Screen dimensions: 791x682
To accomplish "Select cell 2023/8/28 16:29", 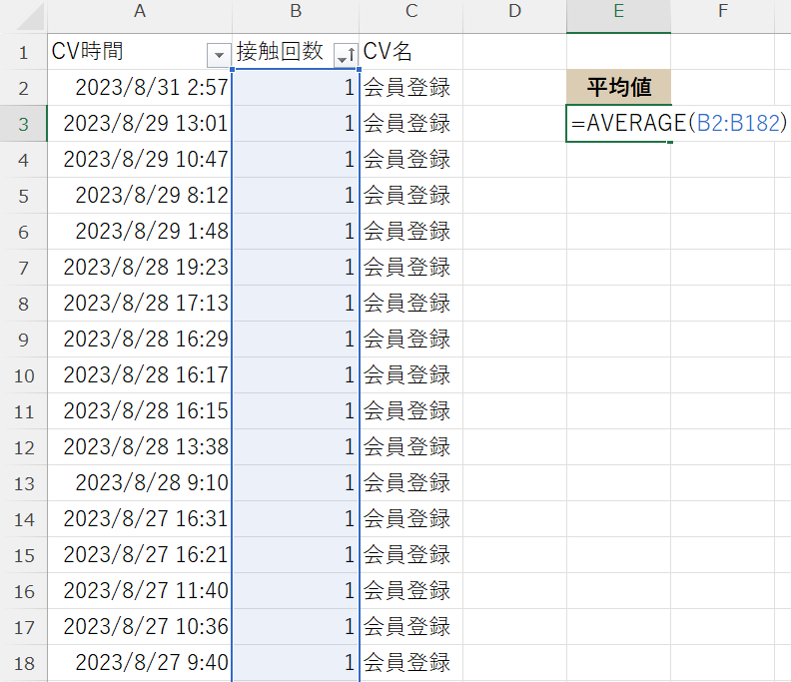I will point(140,339).
